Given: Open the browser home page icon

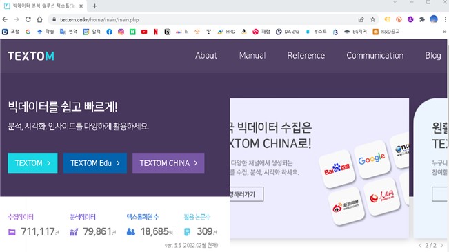Looking at the screenshot, I should pyautogui.click(x=39, y=19).
